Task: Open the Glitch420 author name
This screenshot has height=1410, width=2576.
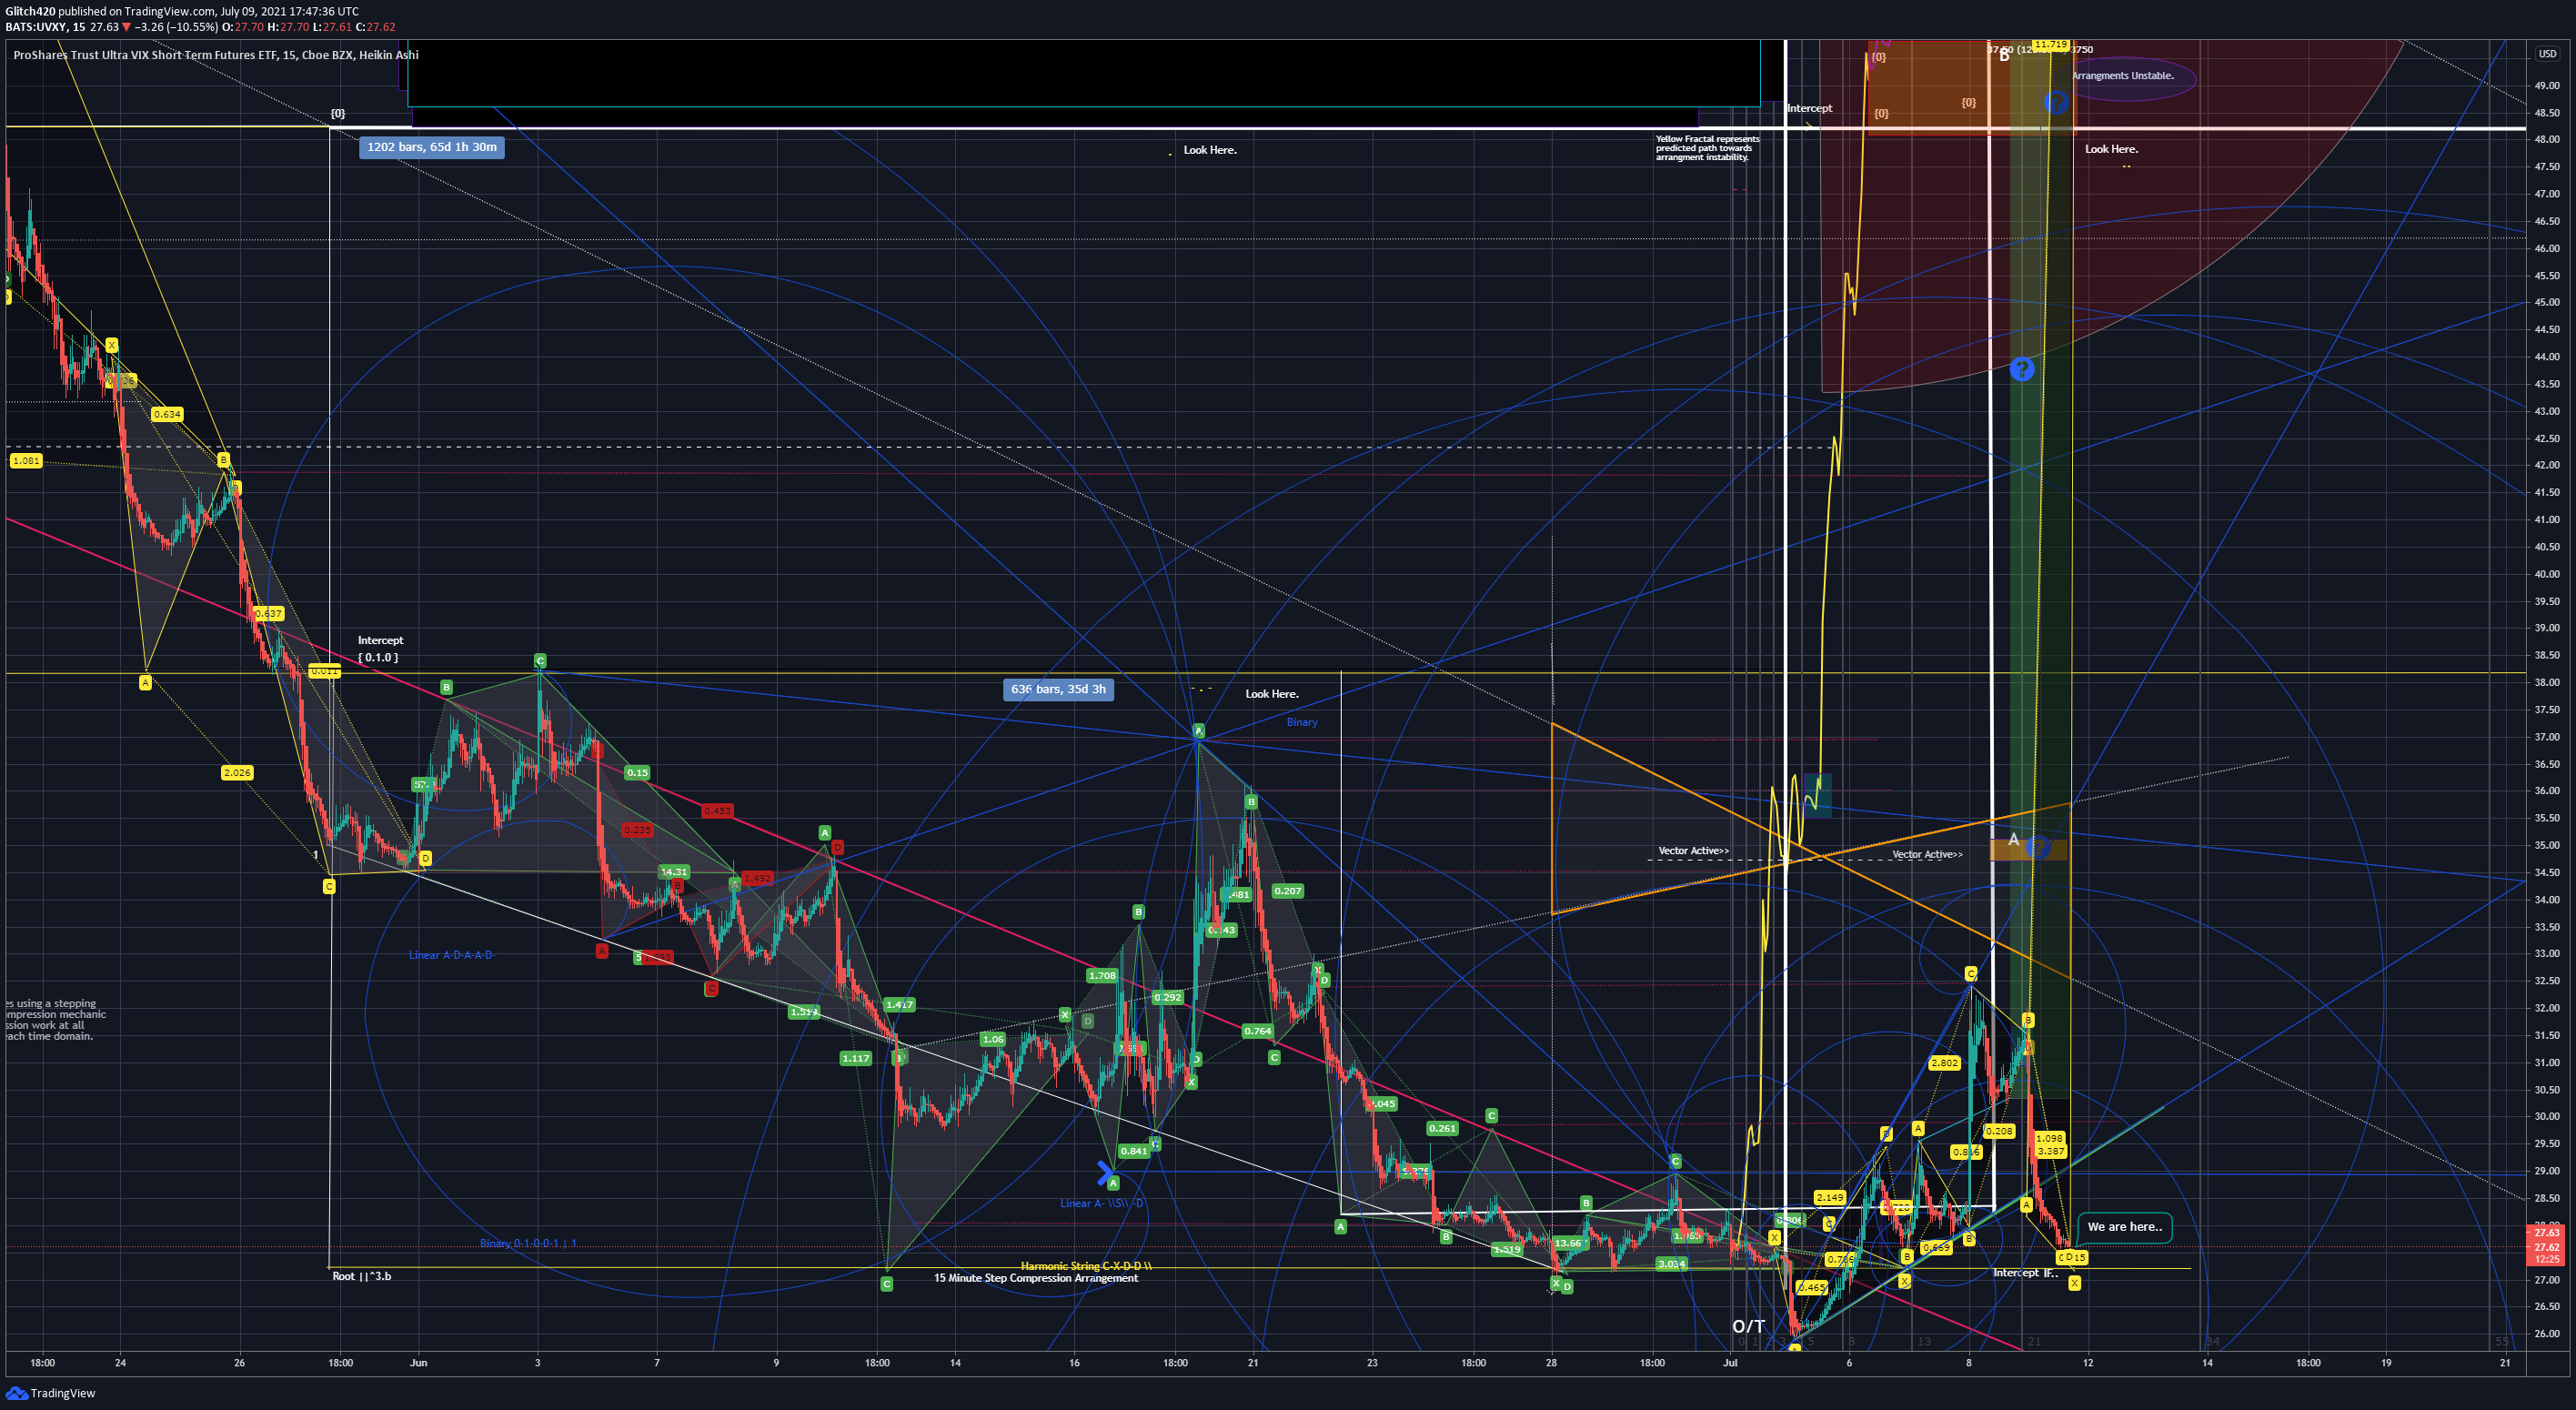Action: click(x=30, y=11)
